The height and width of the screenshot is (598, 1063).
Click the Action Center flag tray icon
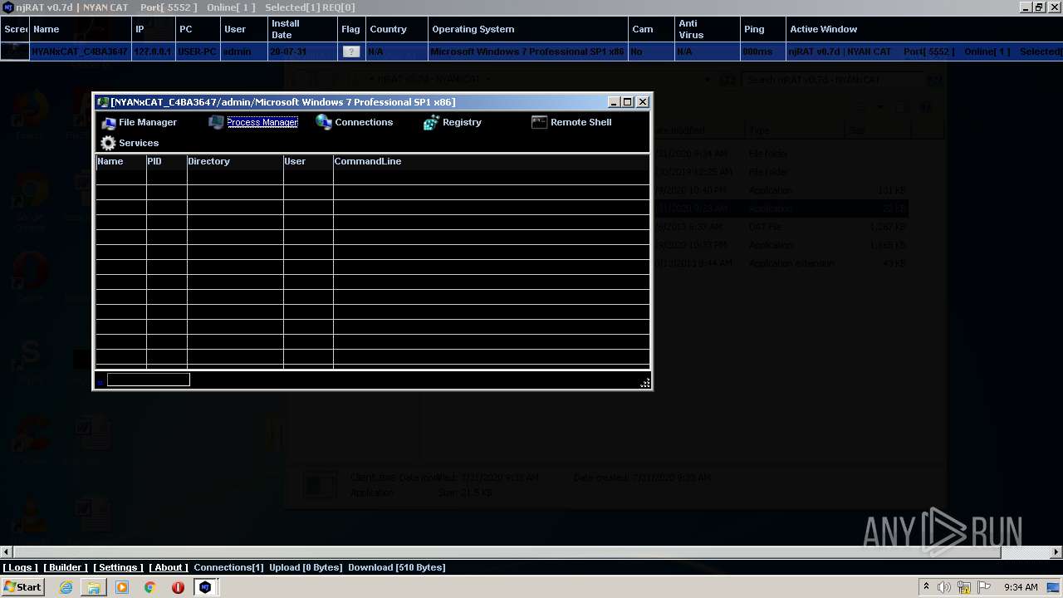click(x=984, y=587)
